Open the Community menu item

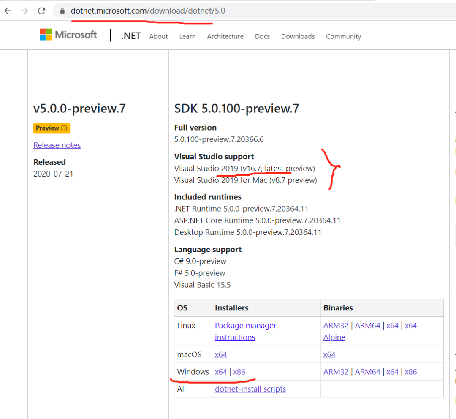[343, 36]
